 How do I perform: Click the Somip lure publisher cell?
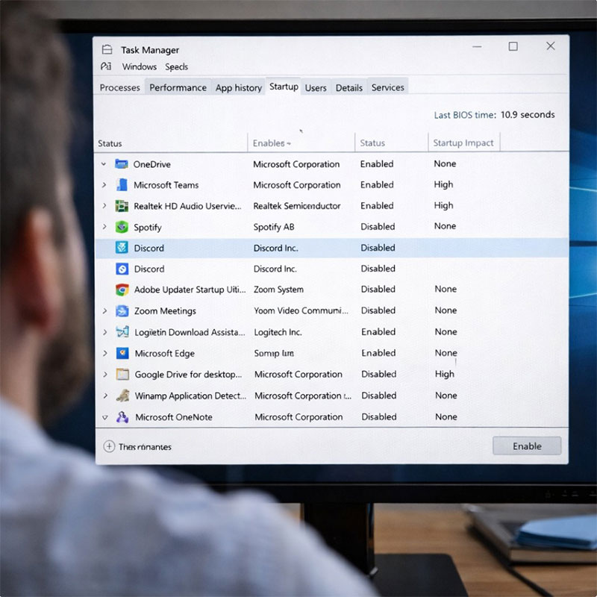[274, 353]
